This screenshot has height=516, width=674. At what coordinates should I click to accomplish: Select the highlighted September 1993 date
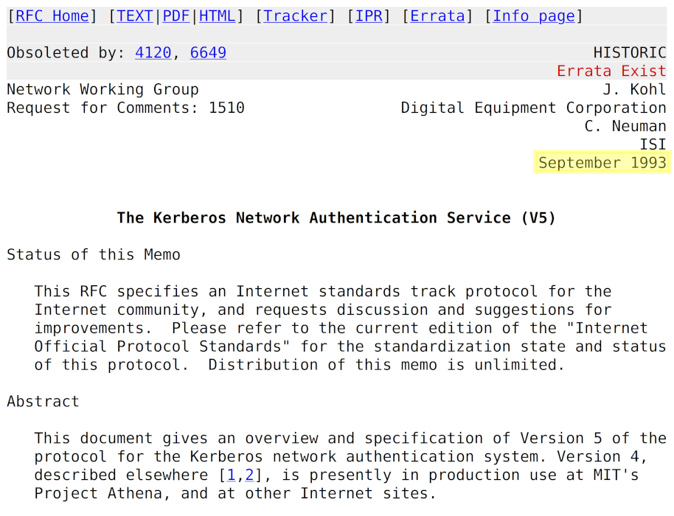click(x=602, y=162)
